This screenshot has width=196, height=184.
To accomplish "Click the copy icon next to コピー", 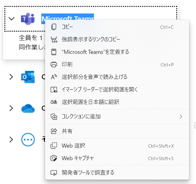I will coord(54,27).
